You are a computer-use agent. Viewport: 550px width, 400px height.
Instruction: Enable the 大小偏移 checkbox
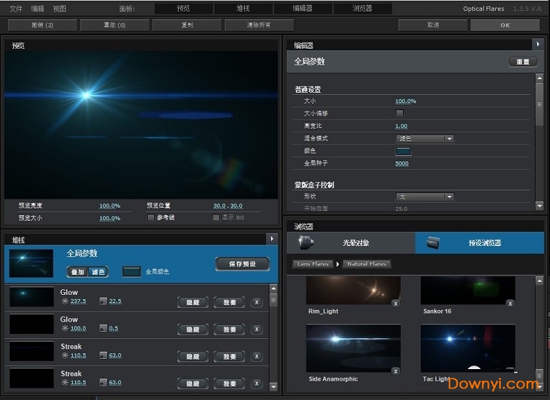tap(399, 113)
